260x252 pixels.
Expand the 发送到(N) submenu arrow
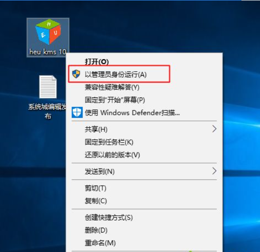[x=214, y=171]
